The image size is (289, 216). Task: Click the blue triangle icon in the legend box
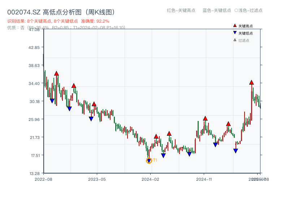(235, 33)
